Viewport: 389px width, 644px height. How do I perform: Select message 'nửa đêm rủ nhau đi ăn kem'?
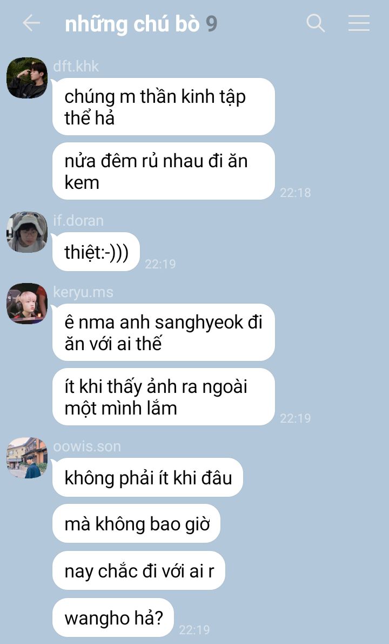(x=164, y=171)
